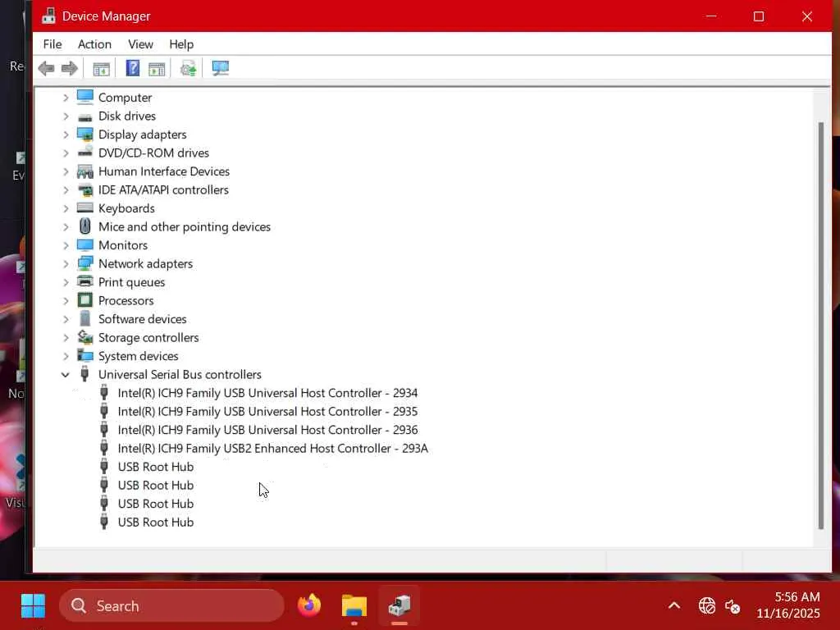Screen dimensions: 840x630
Task: Select the IDE ATA/ATAPI controllers label
Action: coord(163,189)
